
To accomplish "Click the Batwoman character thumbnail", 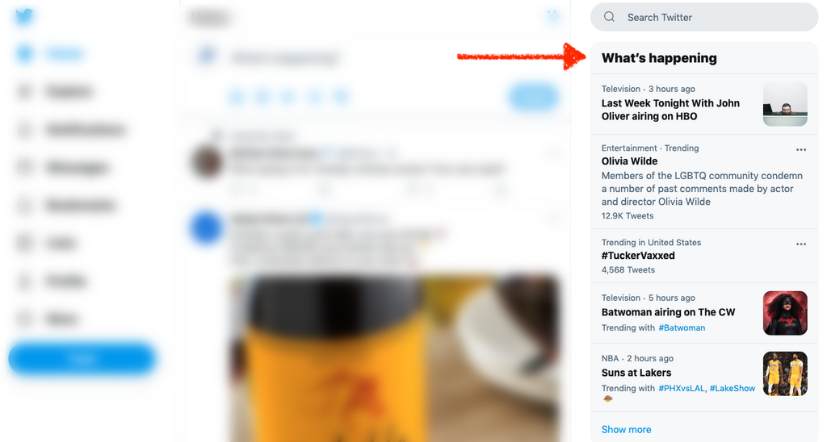I will [x=785, y=313].
